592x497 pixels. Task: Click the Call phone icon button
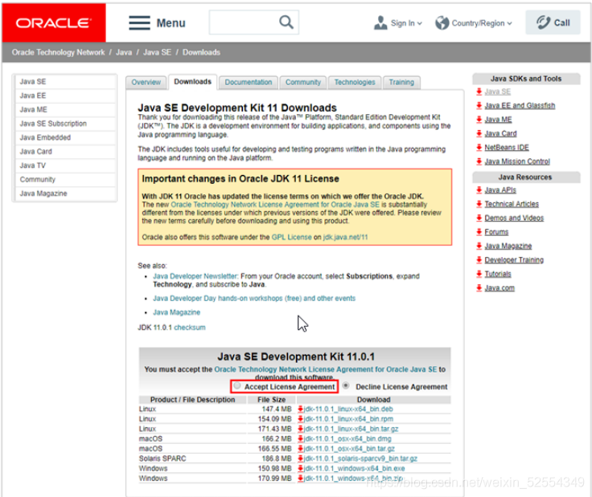(553, 22)
